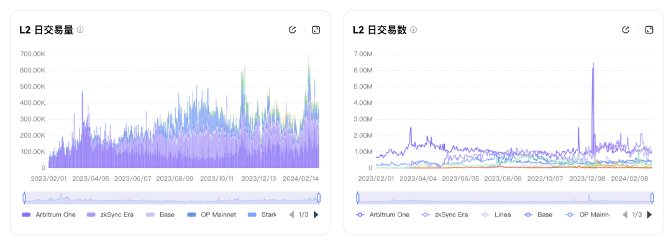Screen dimensions: 671x243
Task: Go to previous legend page in 日交易量 chart
Action: 291,215
